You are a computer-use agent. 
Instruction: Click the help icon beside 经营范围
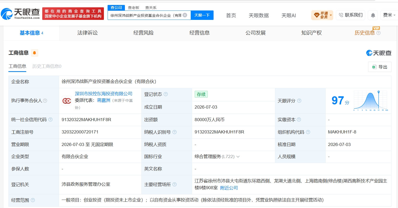tap(33, 200)
